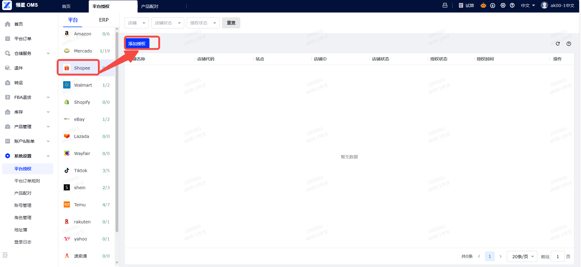581x267 pixels.
Task: Select the Mercado platform icon
Action: (x=67, y=51)
